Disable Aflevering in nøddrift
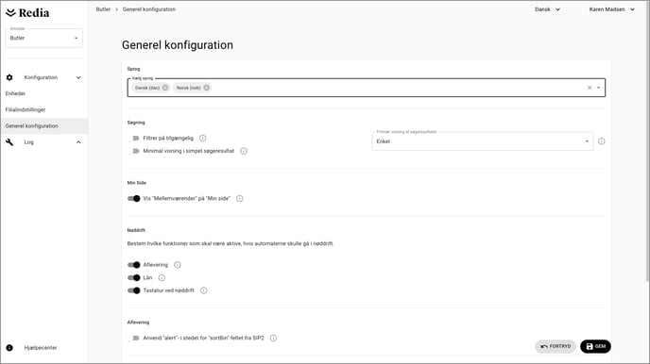The image size is (650, 364). tap(133, 265)
